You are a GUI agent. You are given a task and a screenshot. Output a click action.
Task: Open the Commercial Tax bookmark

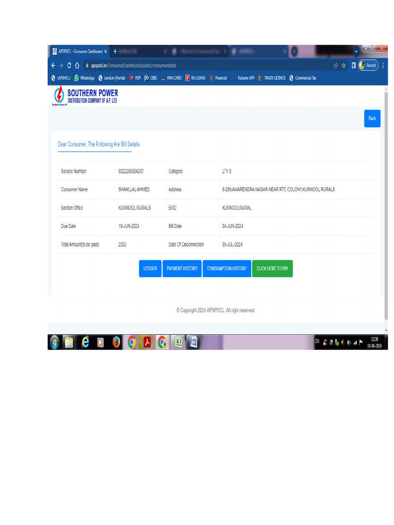coord(303,78)
